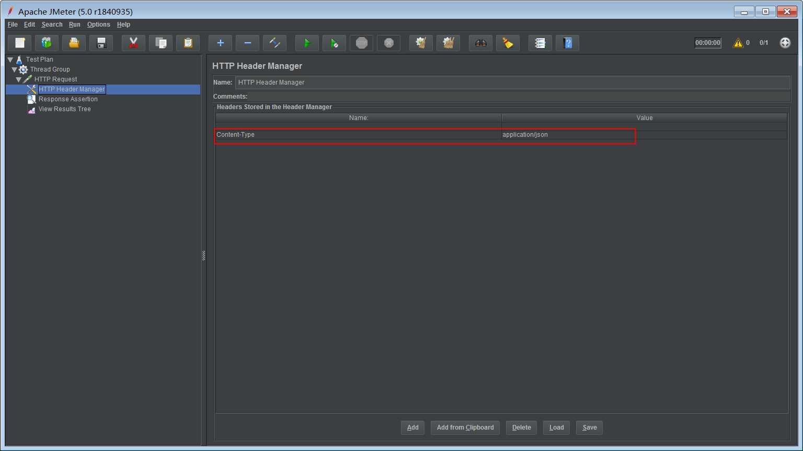Click the Copy toolbar icon
803x451 pixels.
(161, 43)
